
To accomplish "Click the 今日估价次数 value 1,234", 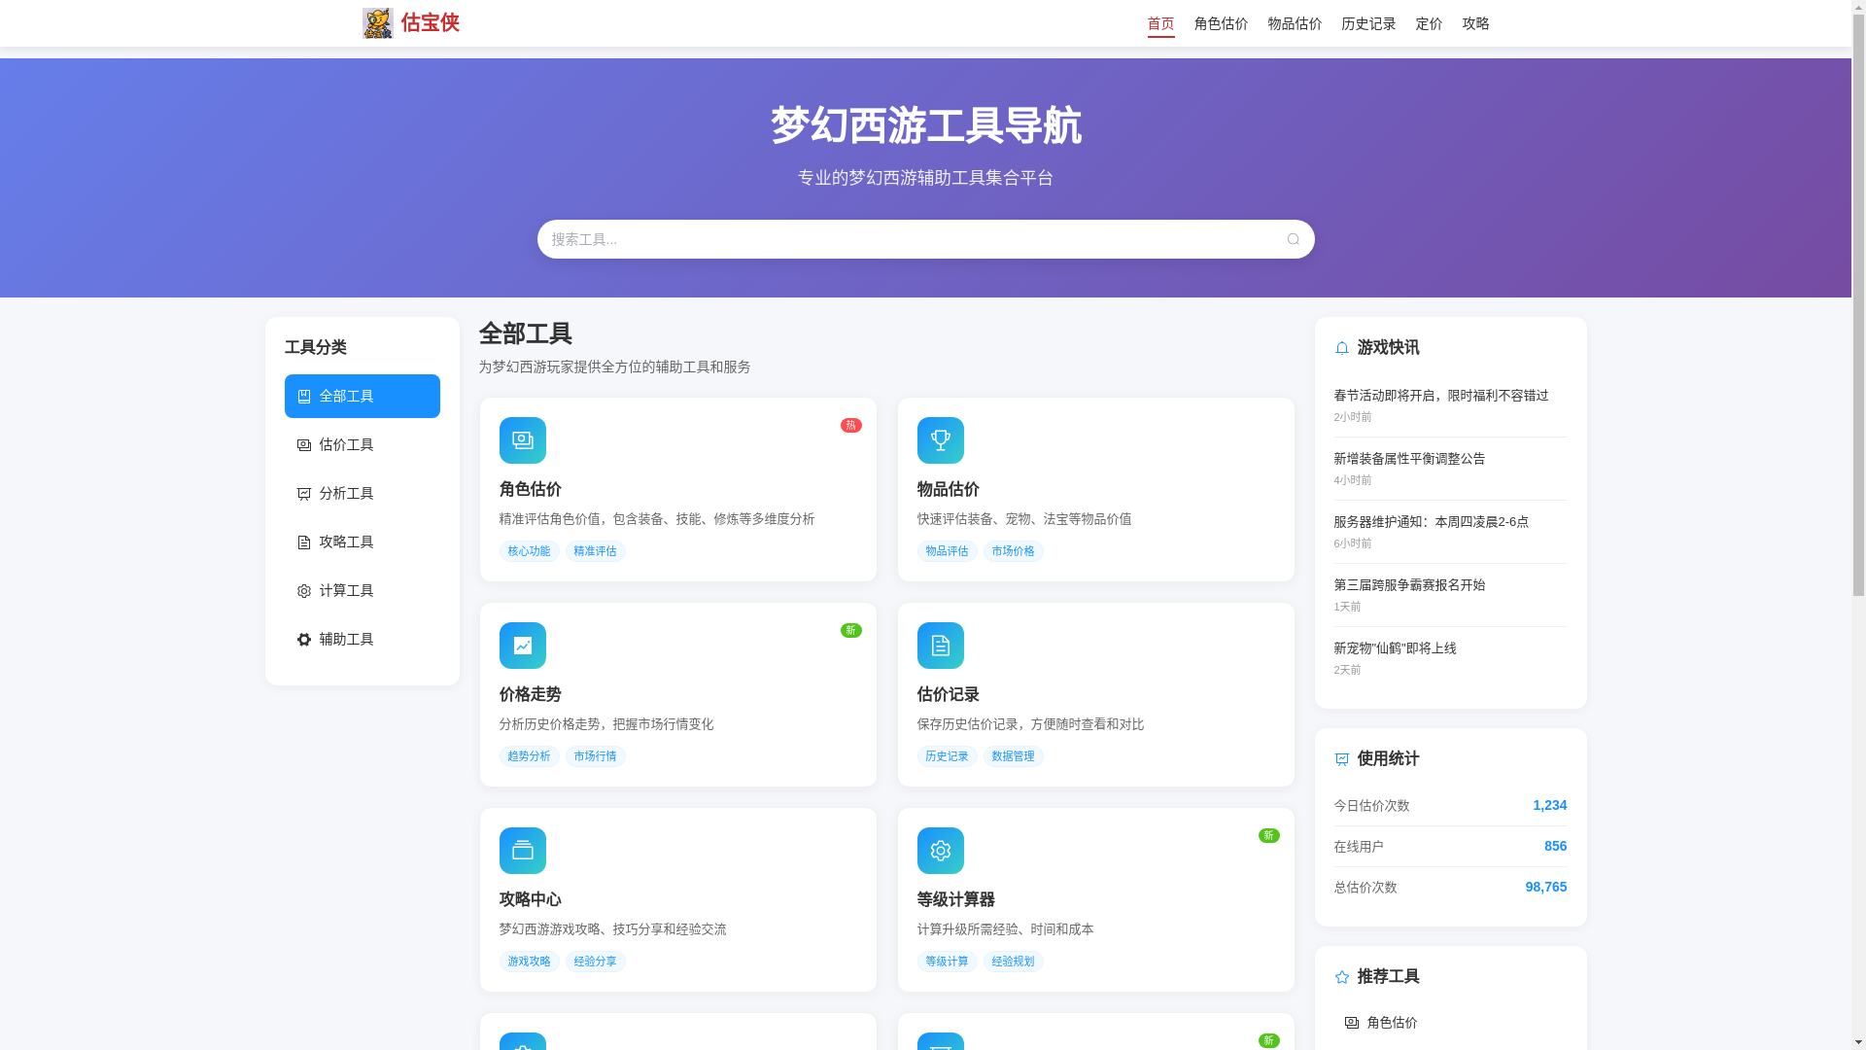I will 1549,805.
